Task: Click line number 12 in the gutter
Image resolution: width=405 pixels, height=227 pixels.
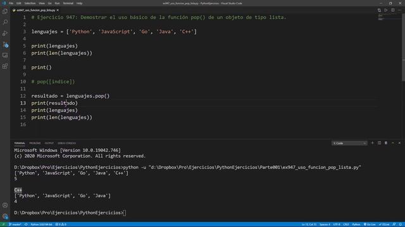Action: pyautogui.click(x=23, y=96)
